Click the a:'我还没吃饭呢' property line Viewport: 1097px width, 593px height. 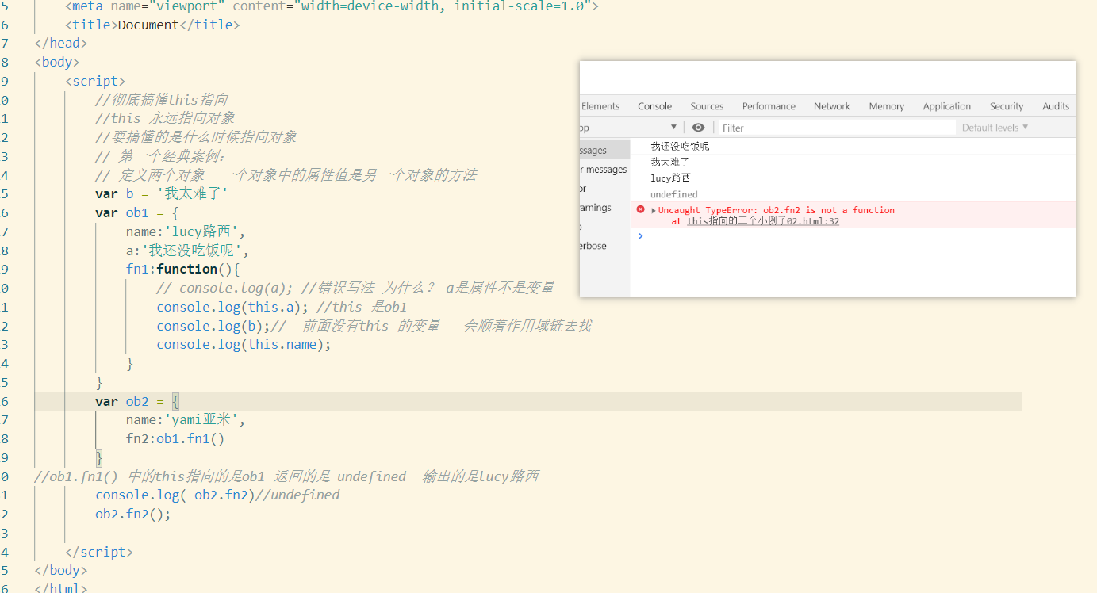tap(187, 251)
